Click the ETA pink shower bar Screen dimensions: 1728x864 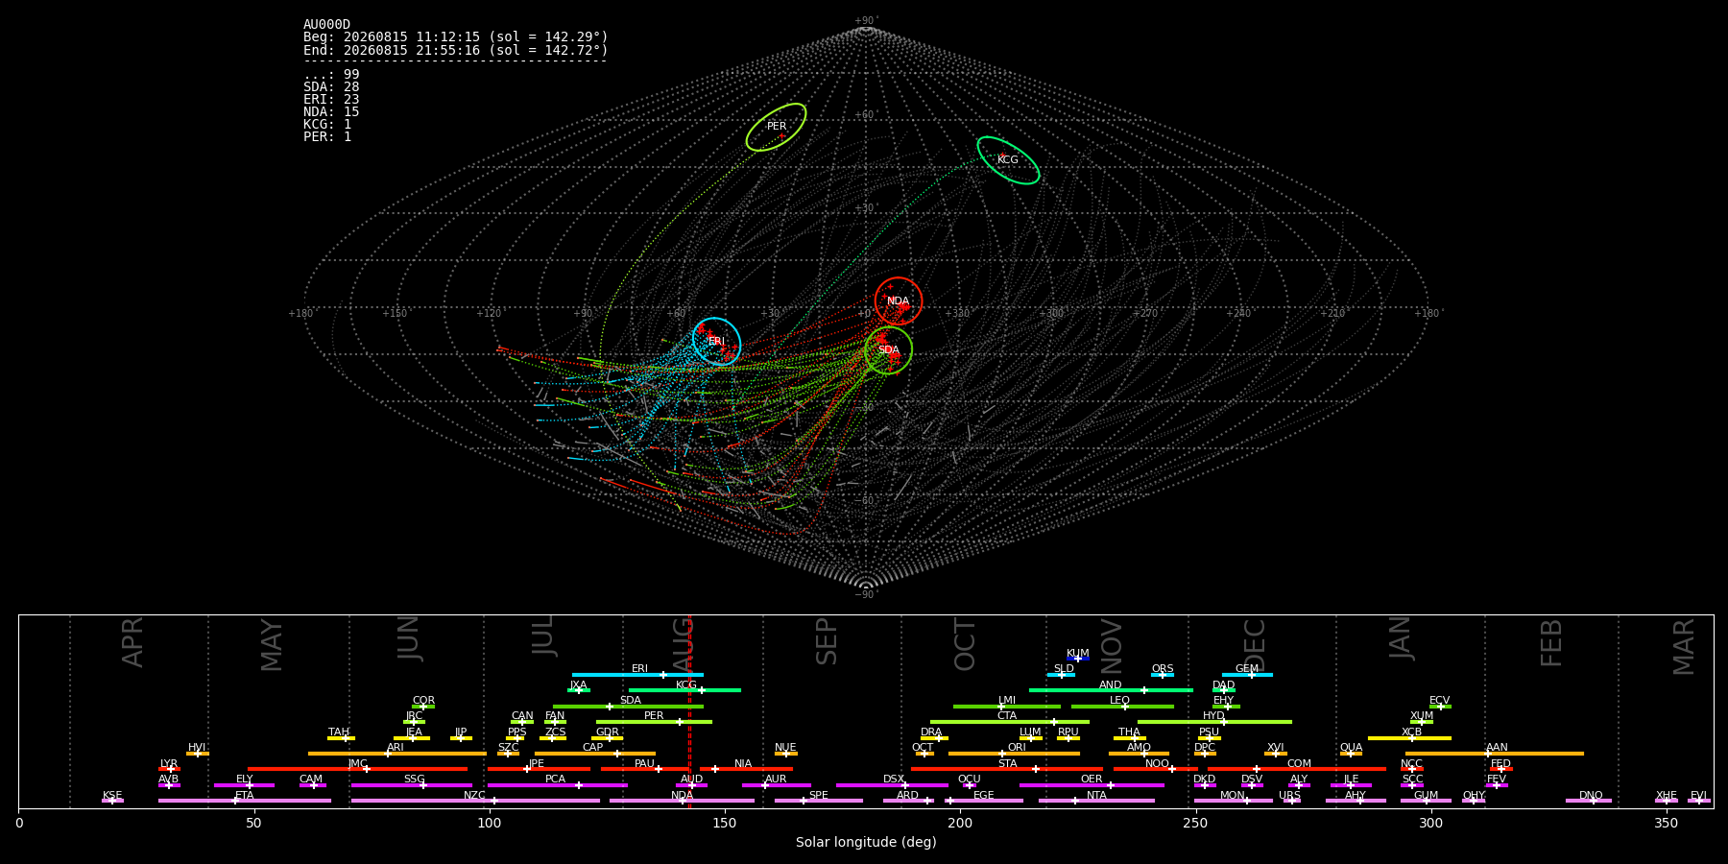(x=245, y=801)
